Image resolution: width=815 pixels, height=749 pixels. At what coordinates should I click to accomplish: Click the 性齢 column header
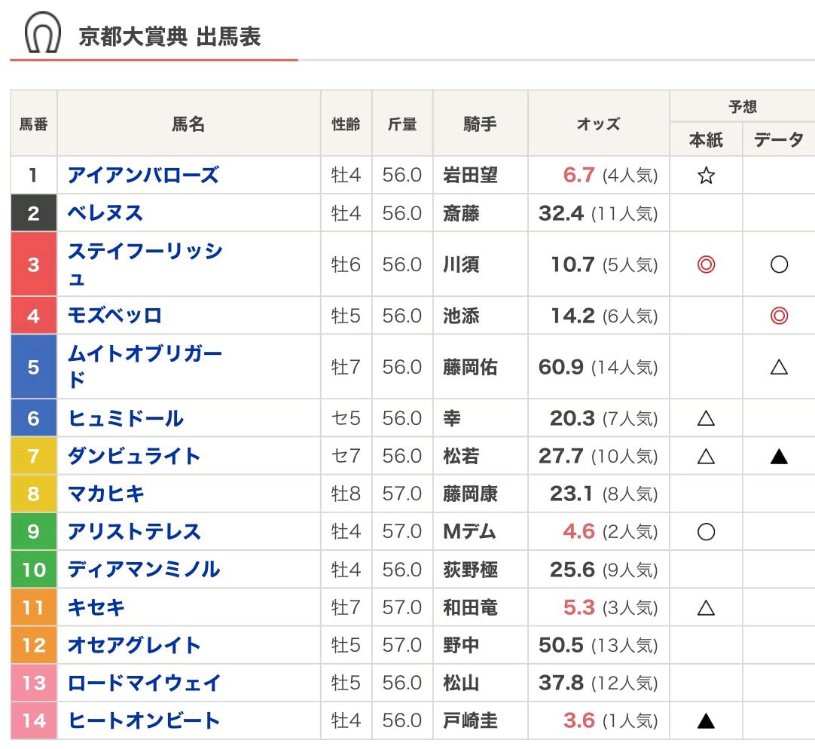point(346,124)
